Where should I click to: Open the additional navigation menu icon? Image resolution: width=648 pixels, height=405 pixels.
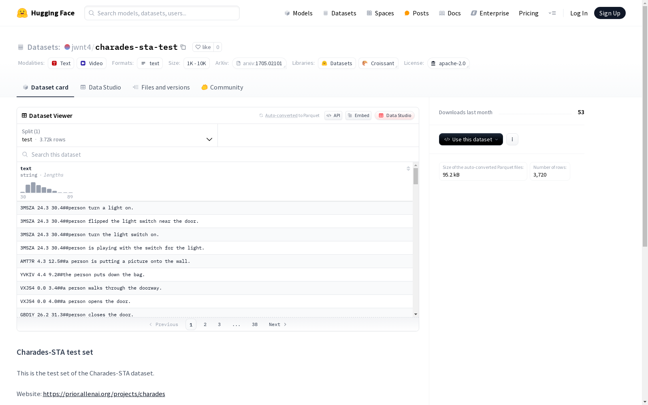[x=552, y=13]
